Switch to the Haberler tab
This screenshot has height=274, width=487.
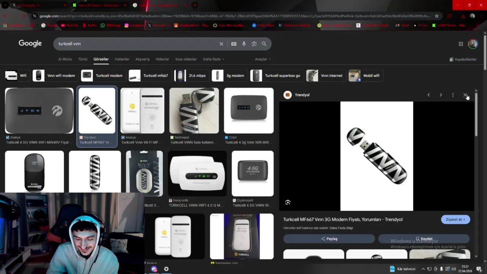click(x=122, y=59)
